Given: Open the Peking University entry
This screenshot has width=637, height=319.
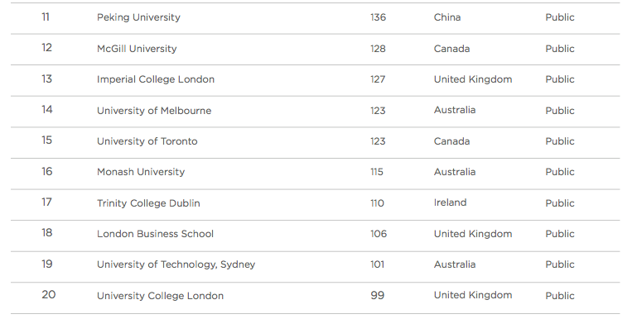Looking at the screenshot, I should click(138, 17).
